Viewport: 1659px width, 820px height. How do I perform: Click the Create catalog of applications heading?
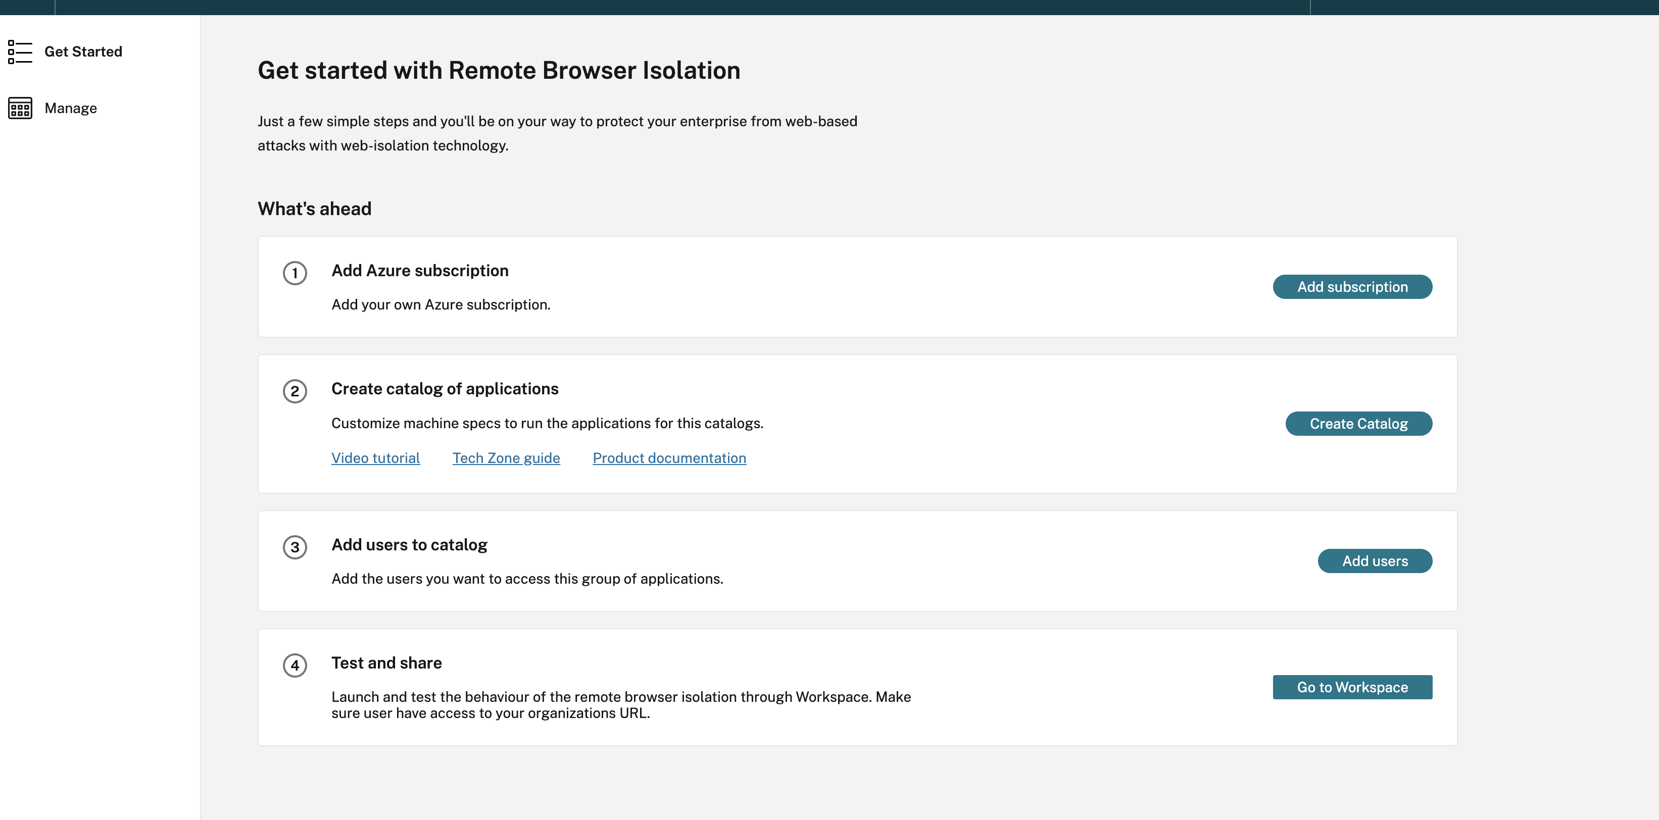[445, 389]
